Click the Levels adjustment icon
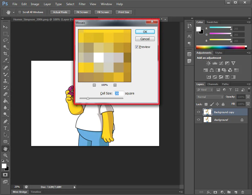This screenshot has width=252, height=195. 215,63
